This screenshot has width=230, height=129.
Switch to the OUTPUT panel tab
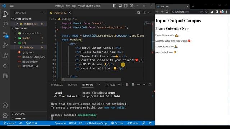point(73,85)
